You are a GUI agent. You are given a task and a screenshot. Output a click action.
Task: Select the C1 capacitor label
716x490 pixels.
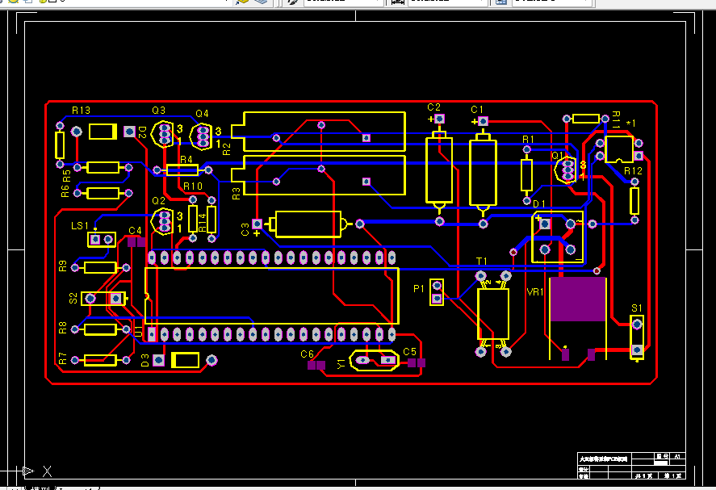[x=477, y=110]
